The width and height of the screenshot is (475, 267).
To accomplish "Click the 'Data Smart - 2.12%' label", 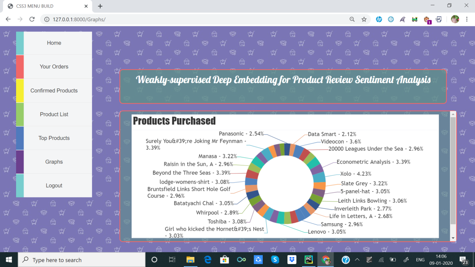I will click(x=332, y=134).
